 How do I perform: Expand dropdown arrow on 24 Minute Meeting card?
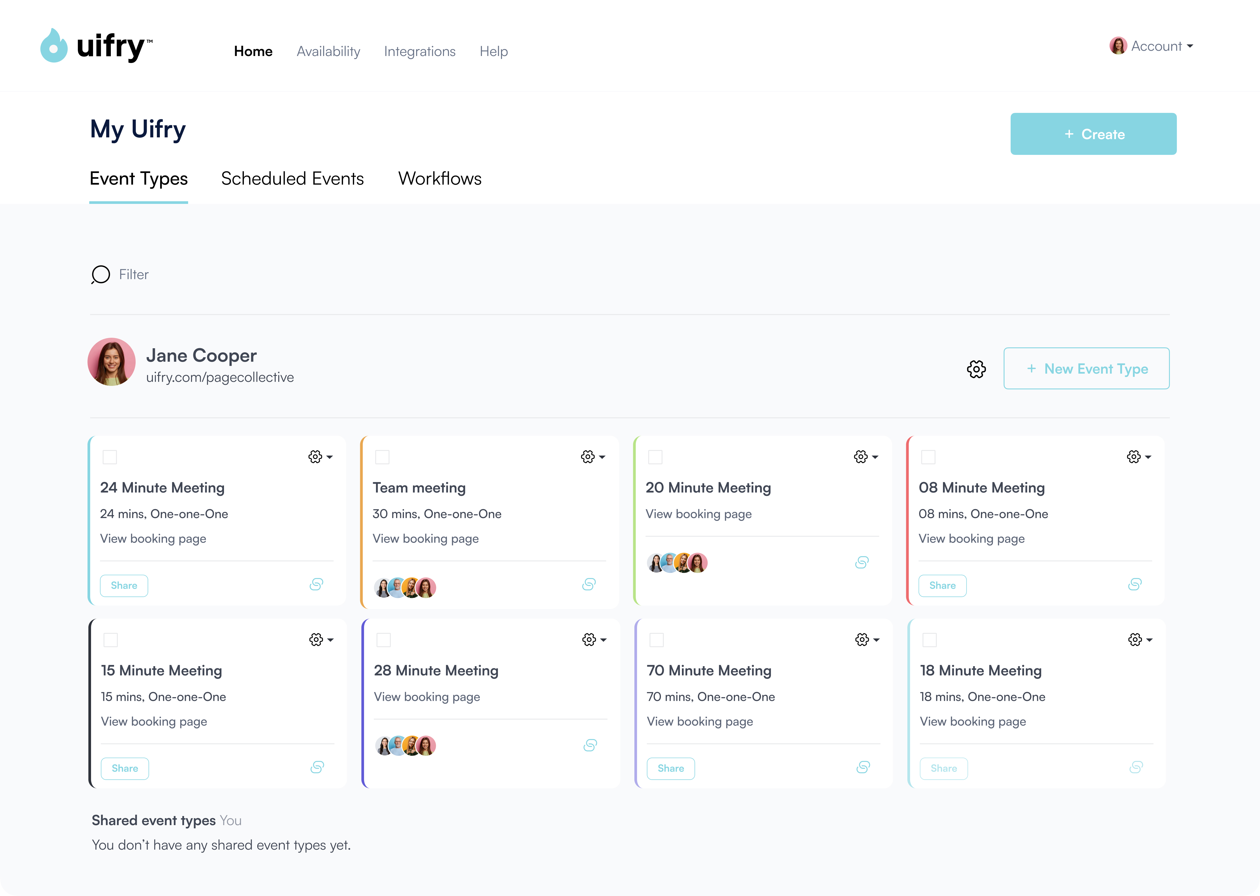tap(329, 457)
